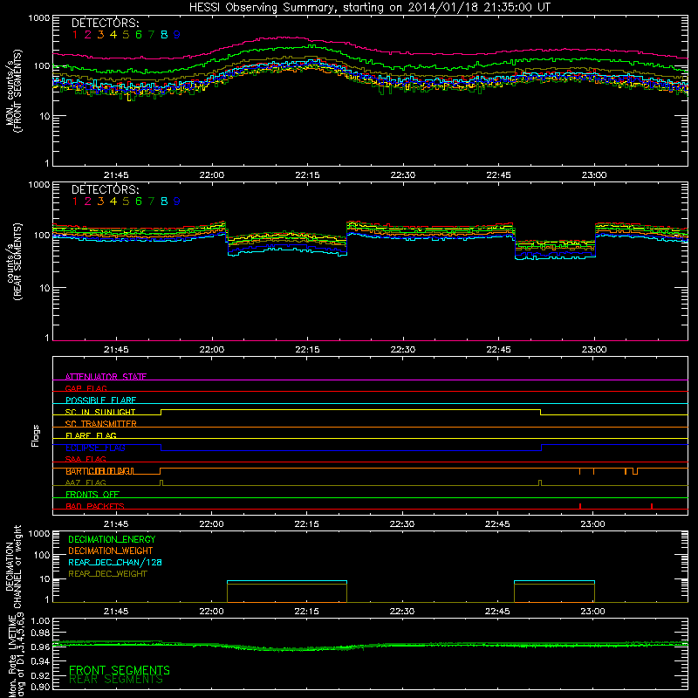Image resolution: width=698 pixels, height=698 pixels.
Task: Click detector number 9 in rear segments legend
Action: pos(177,202)
